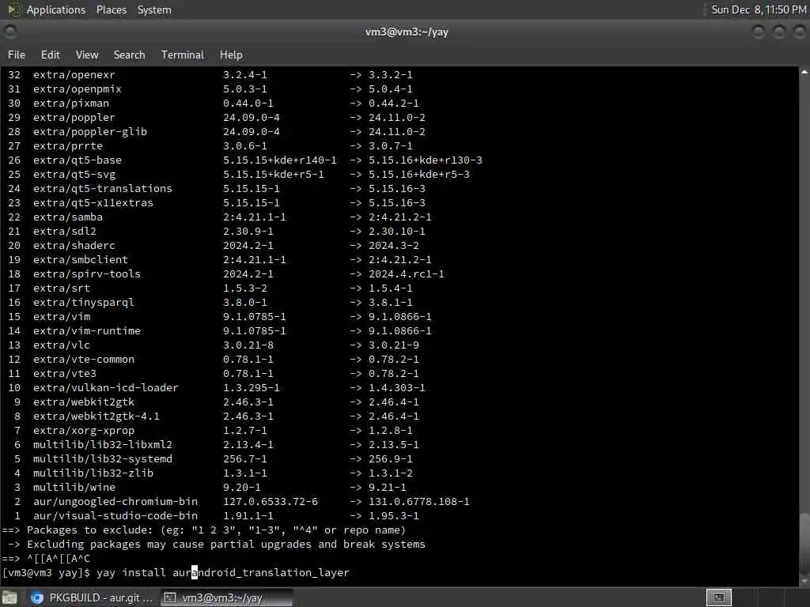Click the scrollbar up arrow
Viewport: 810px width, 607px height.
804,72
